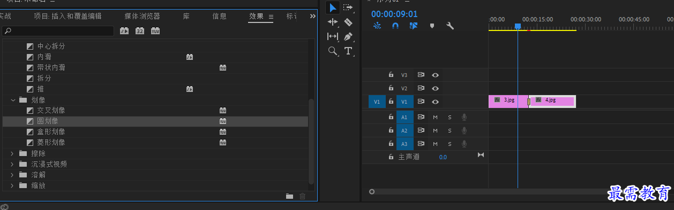This screenshot has height=210, width=674.
Task: Open the 媒体浏览器 tab
Action: [143, 16]
